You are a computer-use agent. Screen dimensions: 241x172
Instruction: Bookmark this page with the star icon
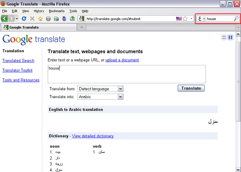tap(185, 19)
